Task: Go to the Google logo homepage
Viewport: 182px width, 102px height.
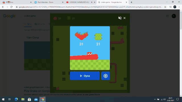Action: click(9, 16)
